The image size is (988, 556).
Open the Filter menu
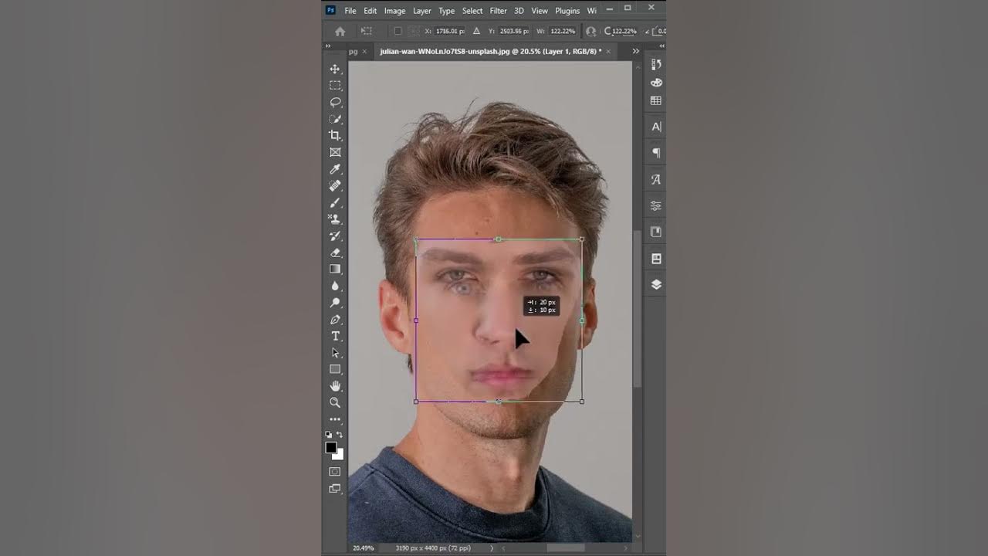coord(499,11)
